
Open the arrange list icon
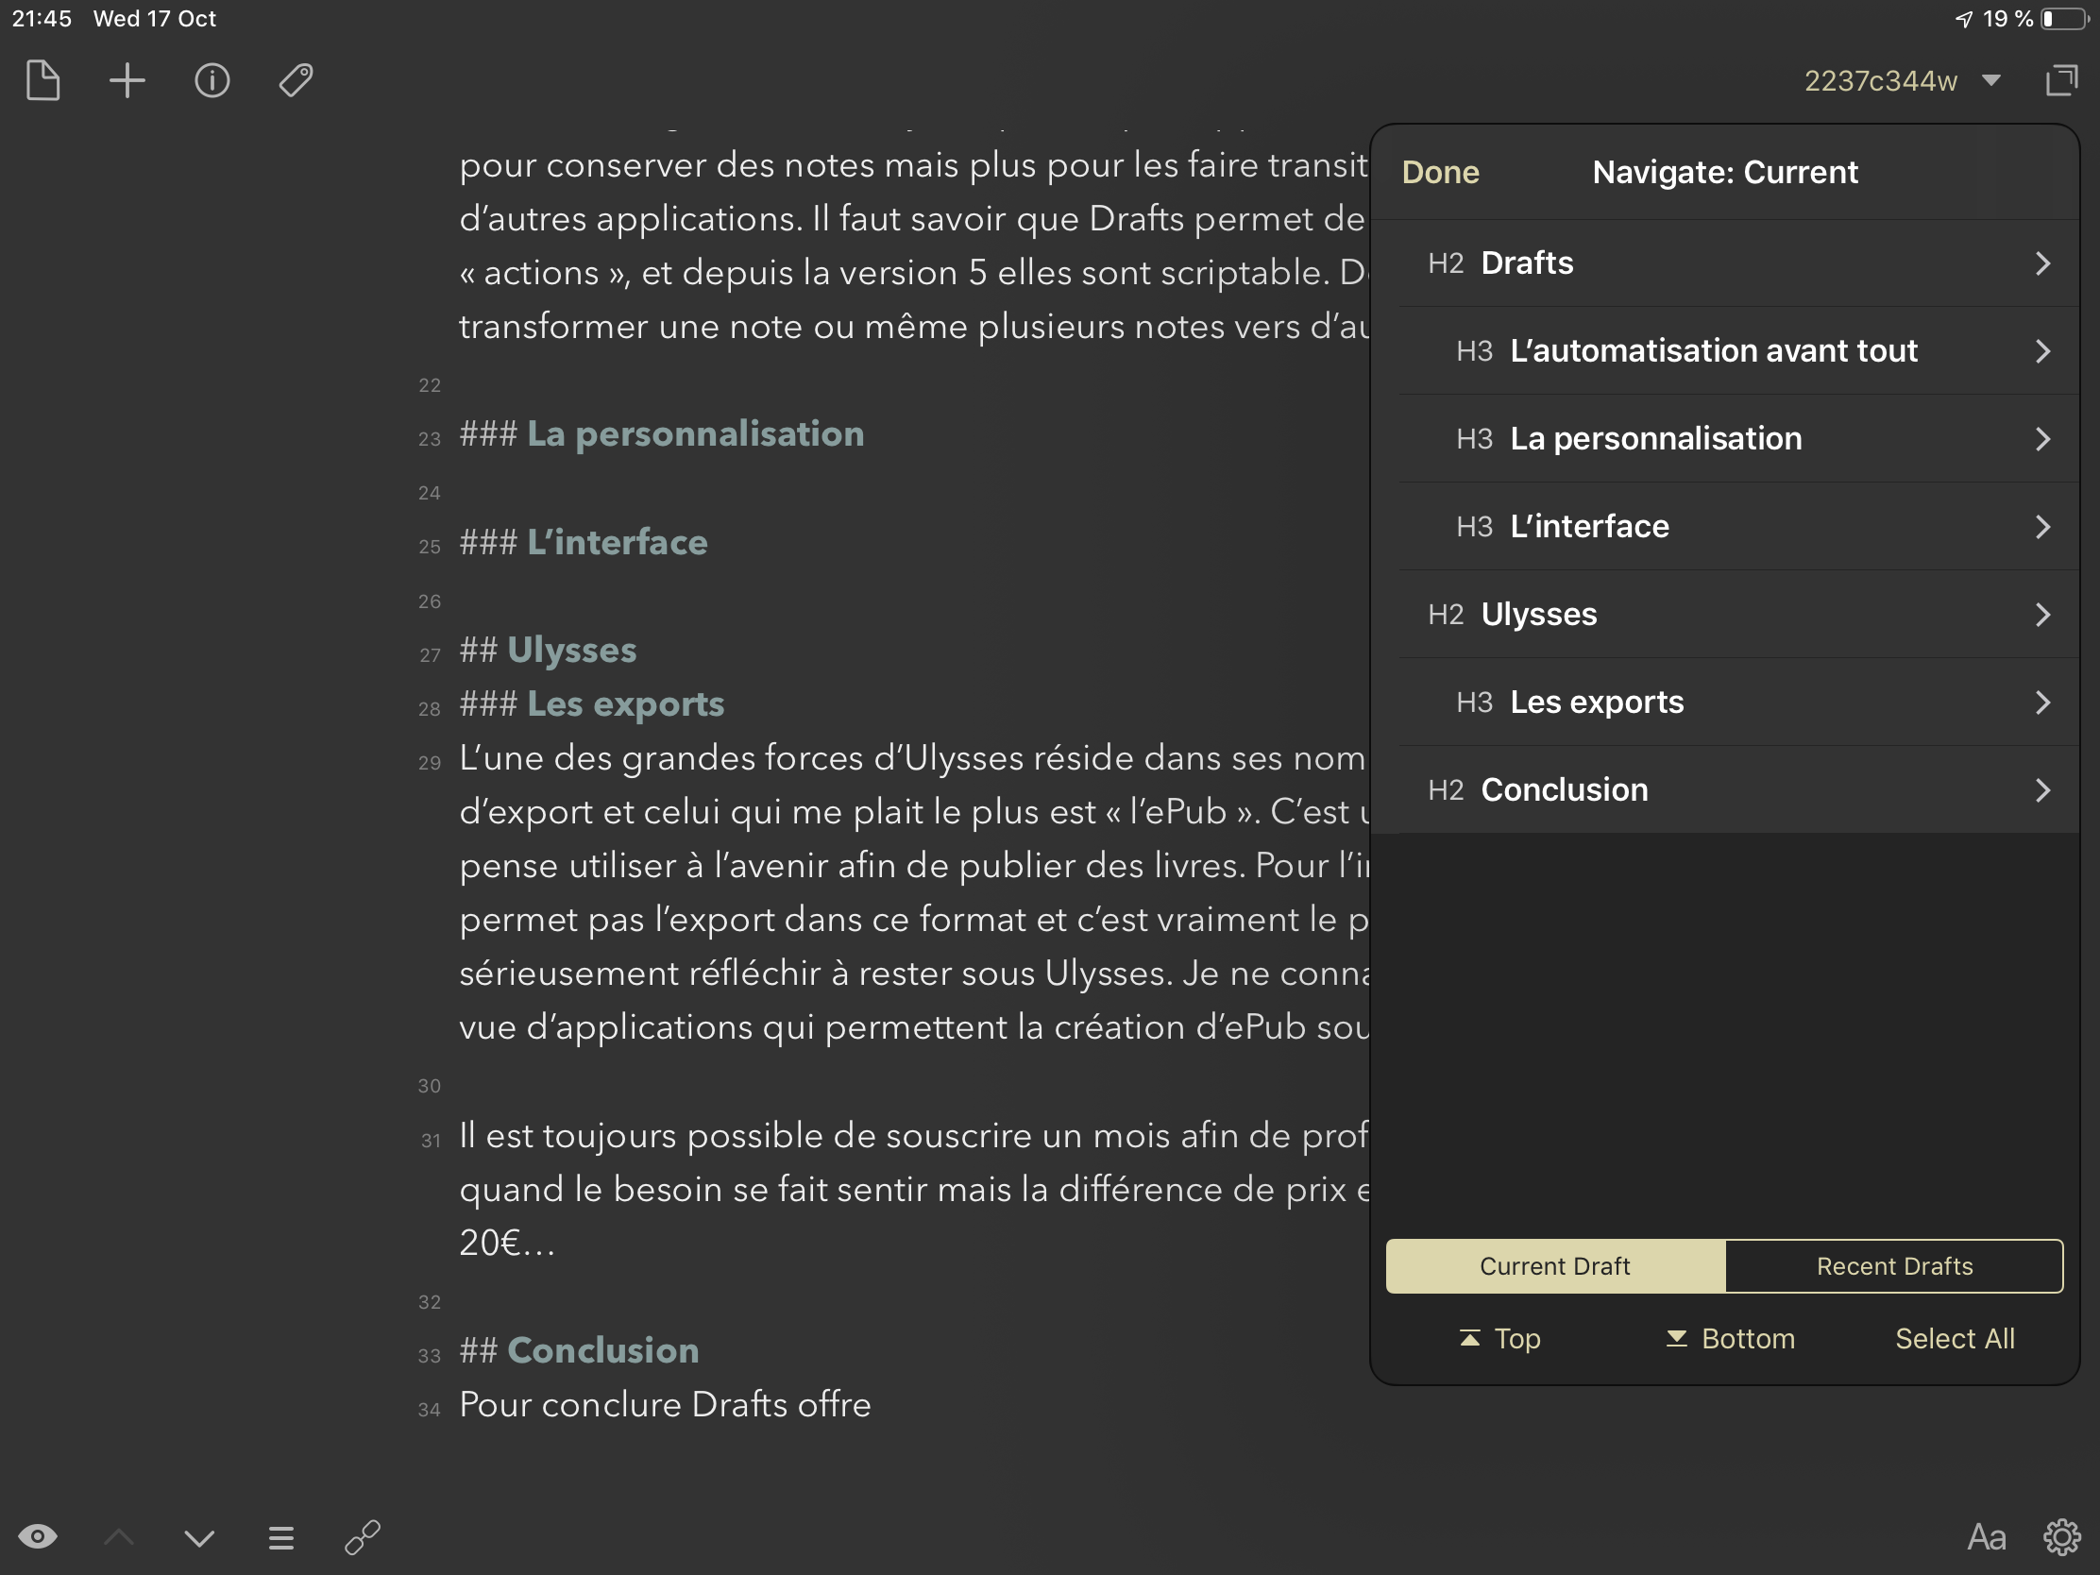[x=281, y=1537]
